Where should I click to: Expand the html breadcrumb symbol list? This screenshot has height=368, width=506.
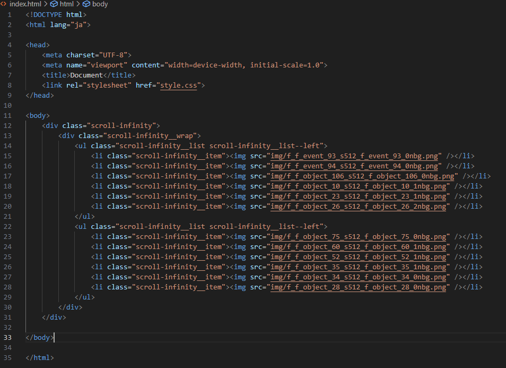click(x=66, y=4)
